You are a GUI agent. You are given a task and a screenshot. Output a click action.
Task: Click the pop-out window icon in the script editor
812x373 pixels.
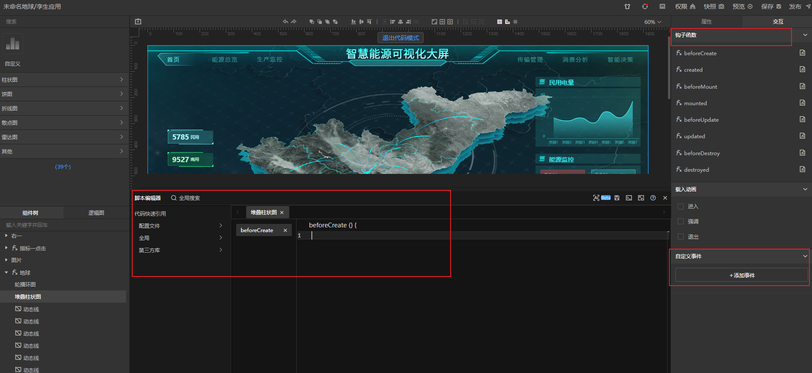[641, 198]
